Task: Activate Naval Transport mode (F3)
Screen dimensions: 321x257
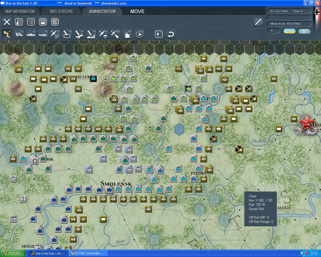Action: [31, 34]
